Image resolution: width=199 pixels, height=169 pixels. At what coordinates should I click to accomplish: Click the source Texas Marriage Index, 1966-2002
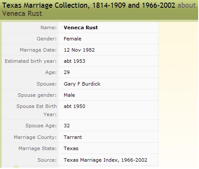(106, 160)
